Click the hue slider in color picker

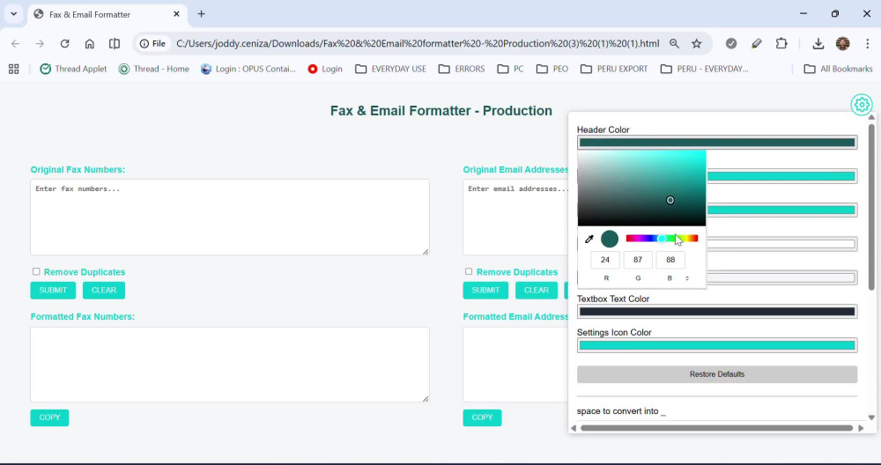click(662, 239)
